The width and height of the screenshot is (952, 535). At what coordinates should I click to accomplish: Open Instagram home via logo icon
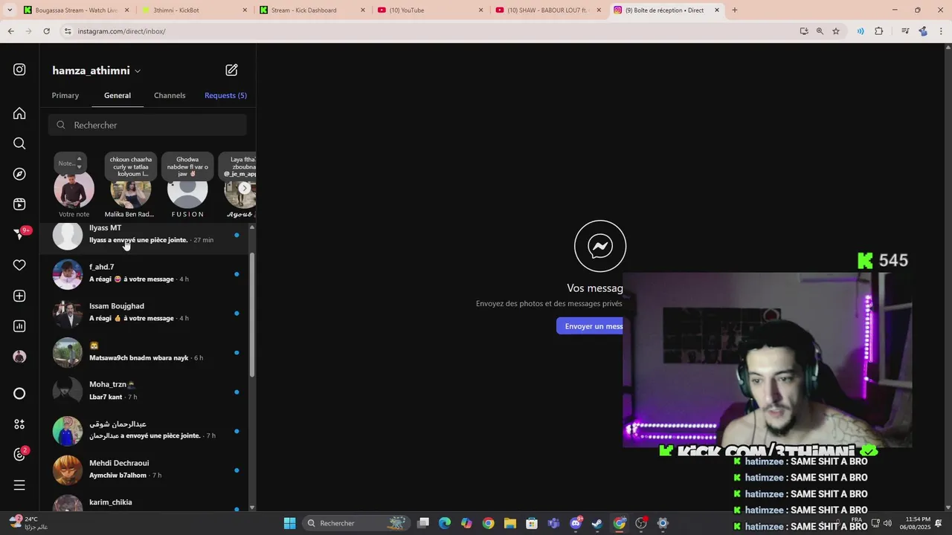click(19, 69)
